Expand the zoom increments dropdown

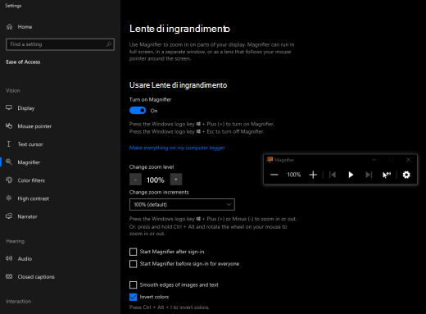tap(182, 204)
